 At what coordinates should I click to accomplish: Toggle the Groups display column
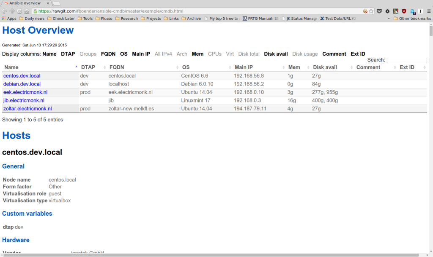88,54
